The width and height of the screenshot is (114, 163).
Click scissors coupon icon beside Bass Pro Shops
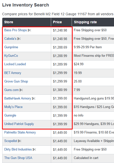click(29, 30)
